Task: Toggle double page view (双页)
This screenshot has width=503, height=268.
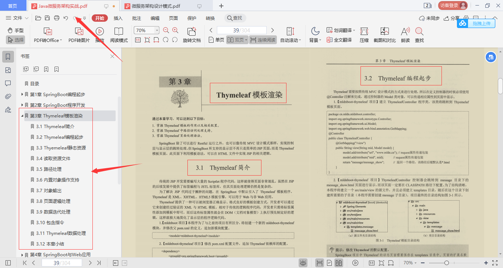Action: pos(237,40)
